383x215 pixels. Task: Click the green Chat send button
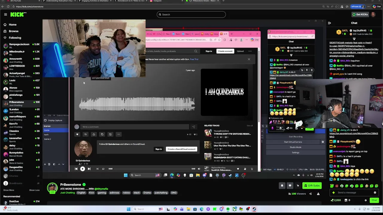click(x=374, y=200)
